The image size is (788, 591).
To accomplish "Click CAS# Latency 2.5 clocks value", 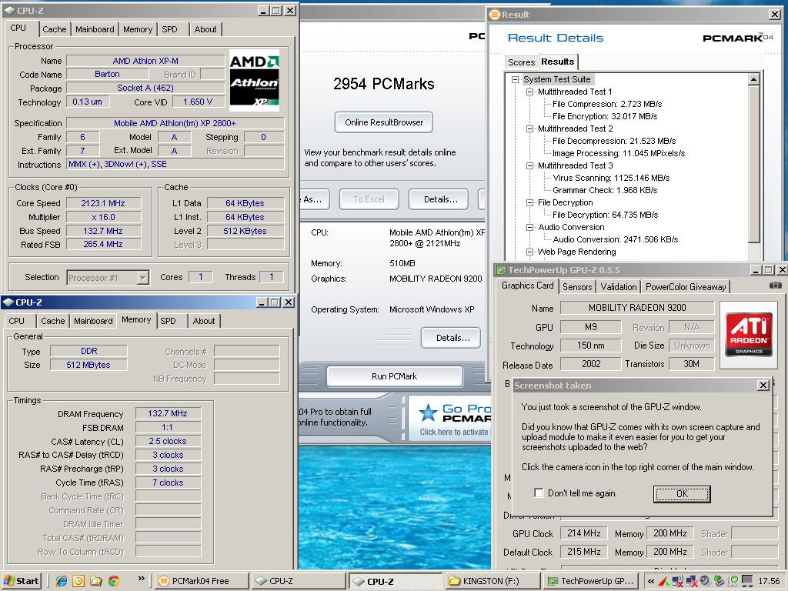I will pyautogui.click(x=167, y=441).
